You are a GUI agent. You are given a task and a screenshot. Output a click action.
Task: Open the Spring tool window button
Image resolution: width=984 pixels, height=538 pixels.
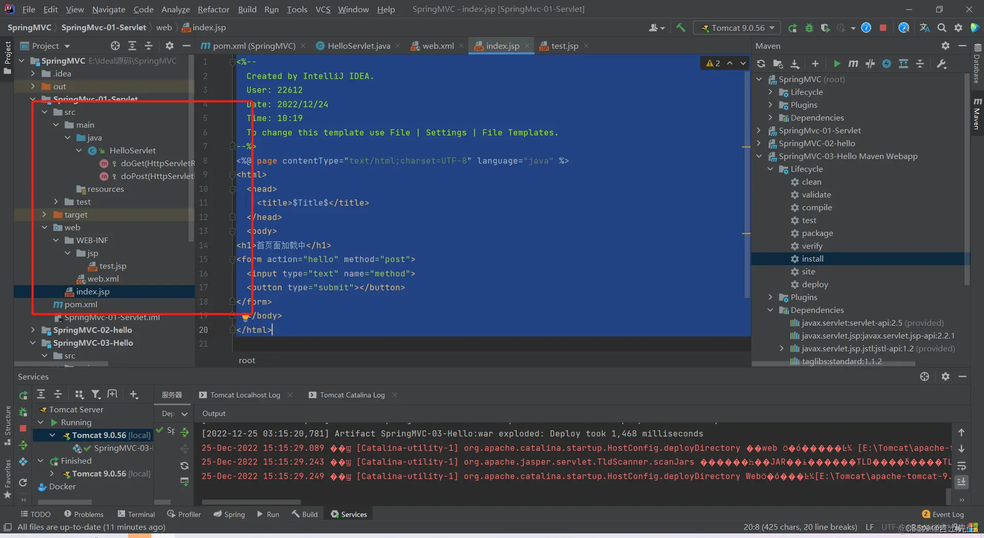[x=229, y=514]
